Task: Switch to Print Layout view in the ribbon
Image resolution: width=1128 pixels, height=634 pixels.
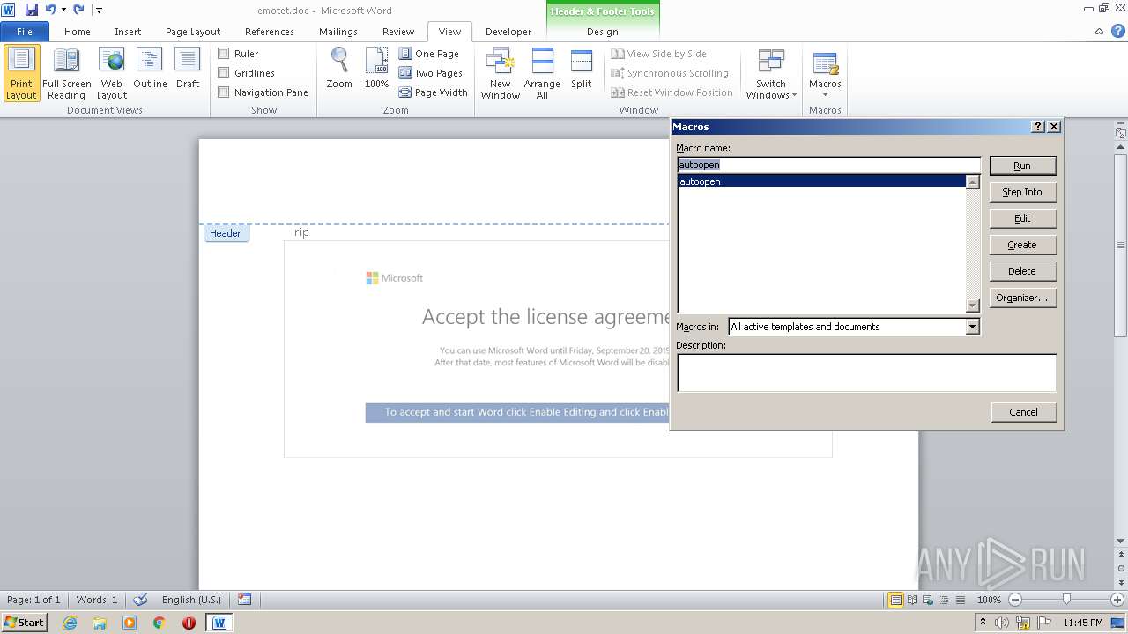Action: click(21, 74)
